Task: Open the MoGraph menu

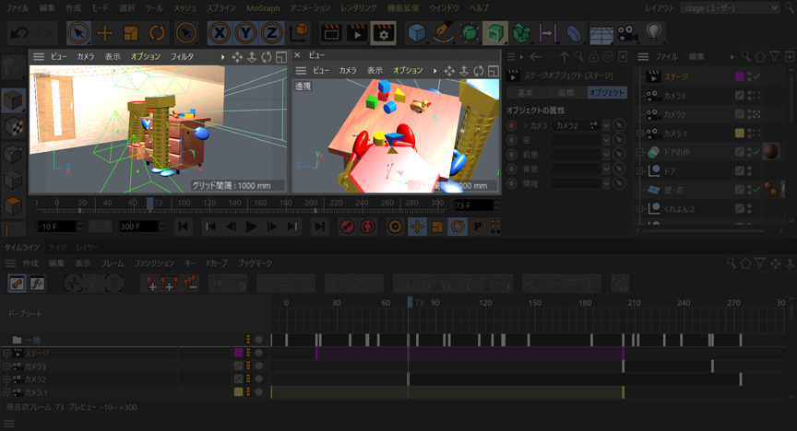Action: point(263,7)
